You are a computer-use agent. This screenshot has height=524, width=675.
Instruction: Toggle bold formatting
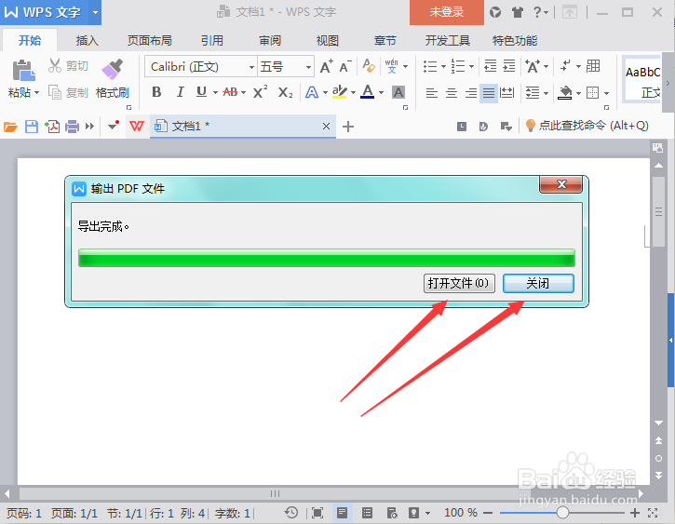(156, 91)
